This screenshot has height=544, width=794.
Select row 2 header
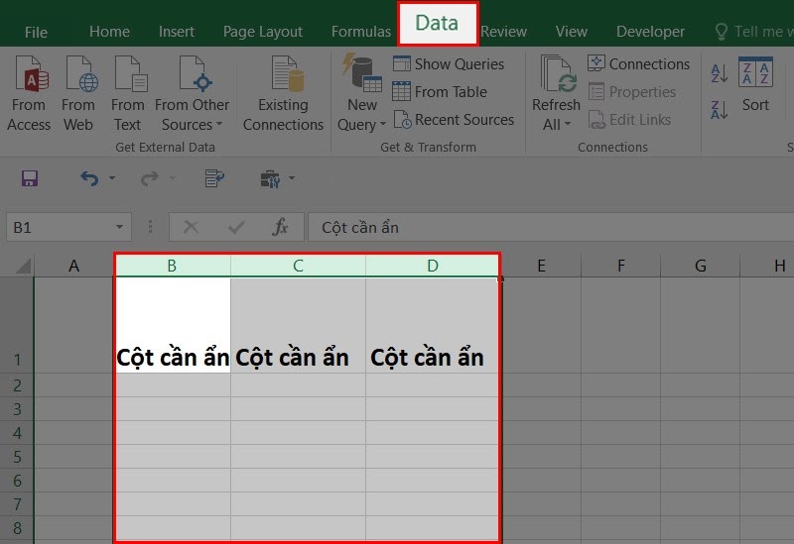(x=17, y=385)
